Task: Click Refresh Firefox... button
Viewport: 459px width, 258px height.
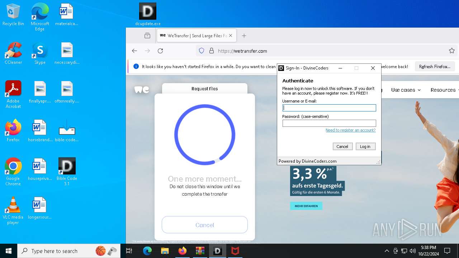Action: coord(435,66)
